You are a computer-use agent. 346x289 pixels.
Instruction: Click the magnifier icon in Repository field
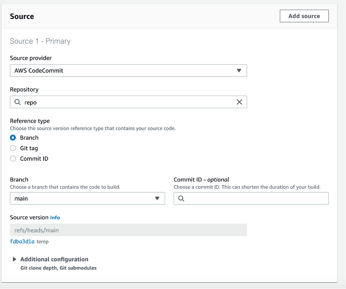[x=17, y=102]
